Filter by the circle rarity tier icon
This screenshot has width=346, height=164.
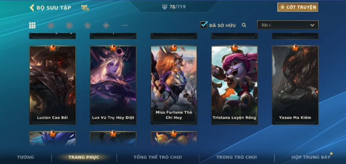51,25
